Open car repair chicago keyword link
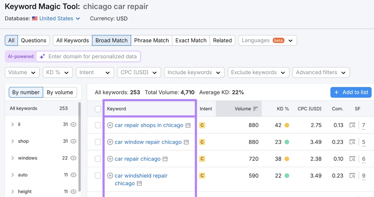Viewport: 374px width, 197px height. click(137, 159)
